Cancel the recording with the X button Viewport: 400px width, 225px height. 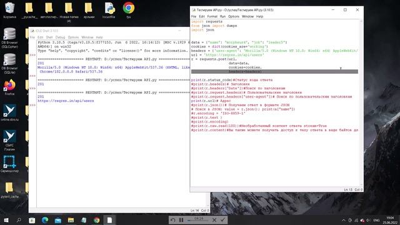[214, 220]
